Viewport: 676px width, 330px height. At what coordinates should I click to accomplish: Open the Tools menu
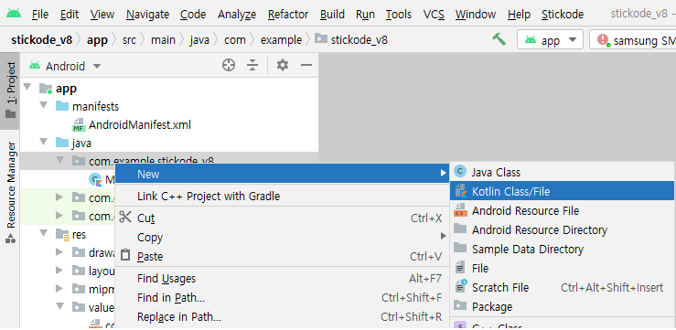click(x=399, y=15)
